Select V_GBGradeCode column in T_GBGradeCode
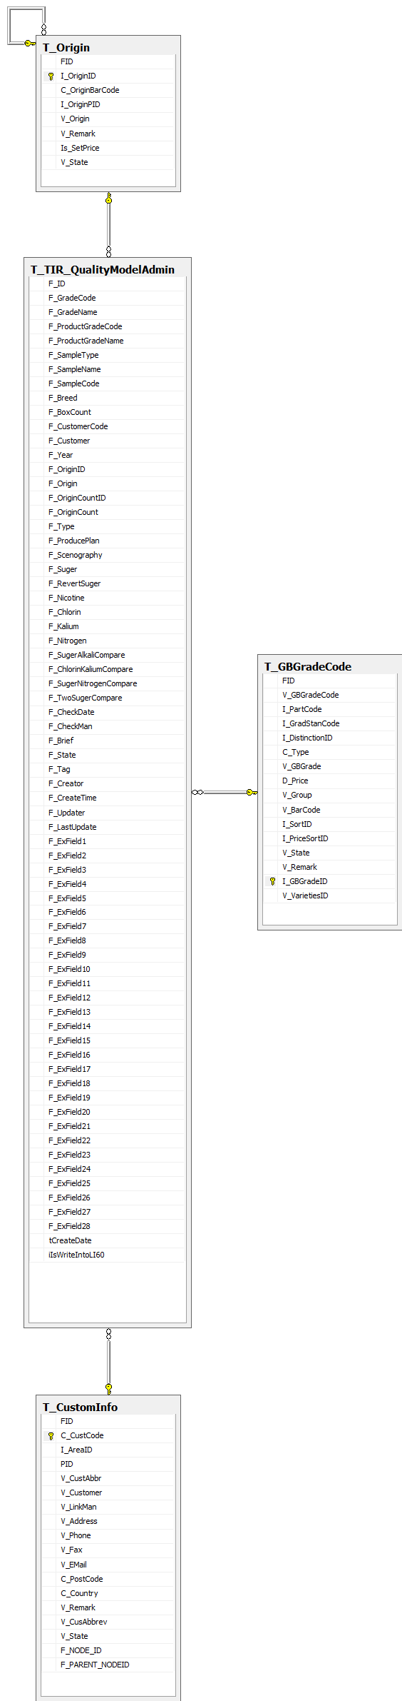This screenshot has width=402, height=1701. (329, 696)
